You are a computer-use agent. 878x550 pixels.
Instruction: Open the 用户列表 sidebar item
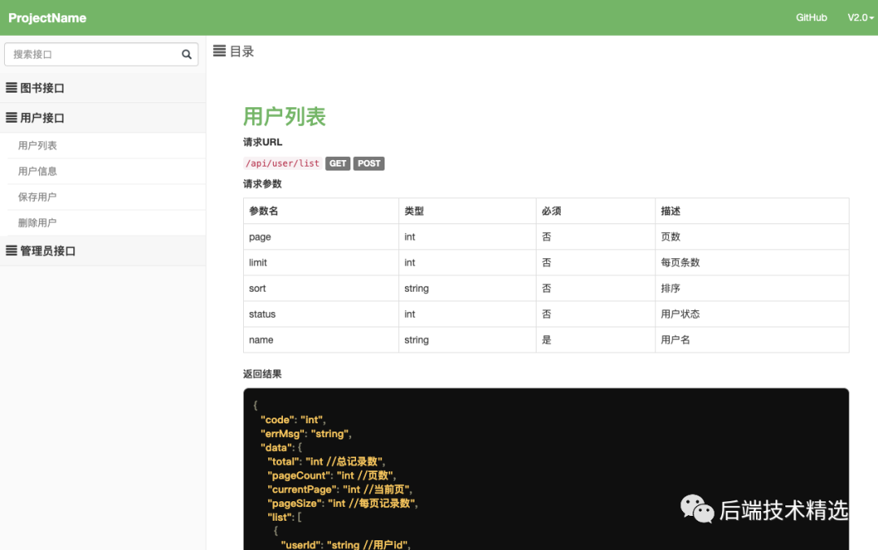[106, 145]
